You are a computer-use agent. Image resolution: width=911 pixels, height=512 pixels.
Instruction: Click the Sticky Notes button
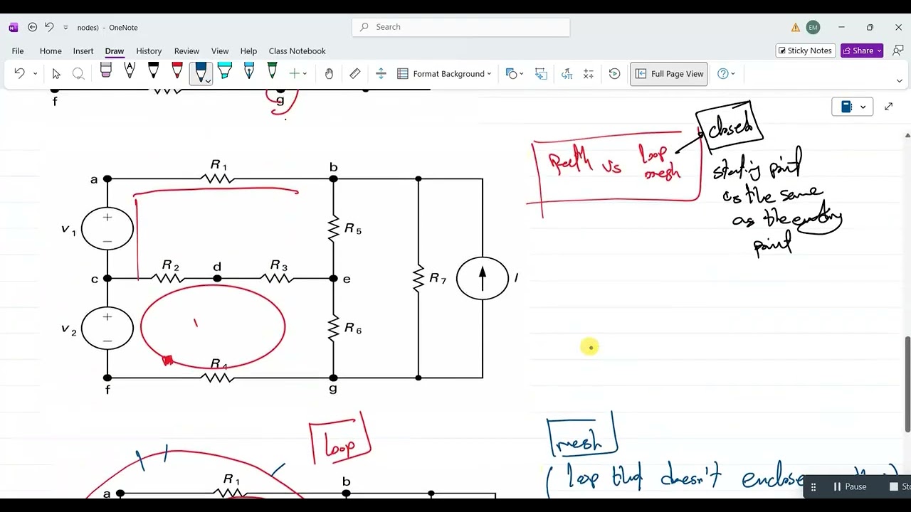[806, 50]
